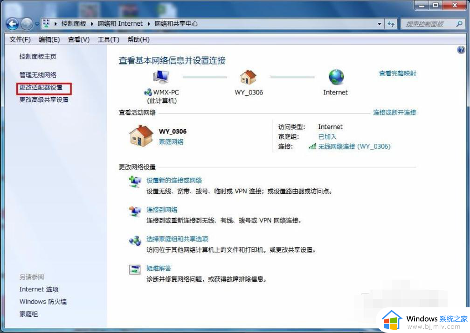470x333 pixels.
Task: Click the large house icon of active network
Action: click(141, 136)
